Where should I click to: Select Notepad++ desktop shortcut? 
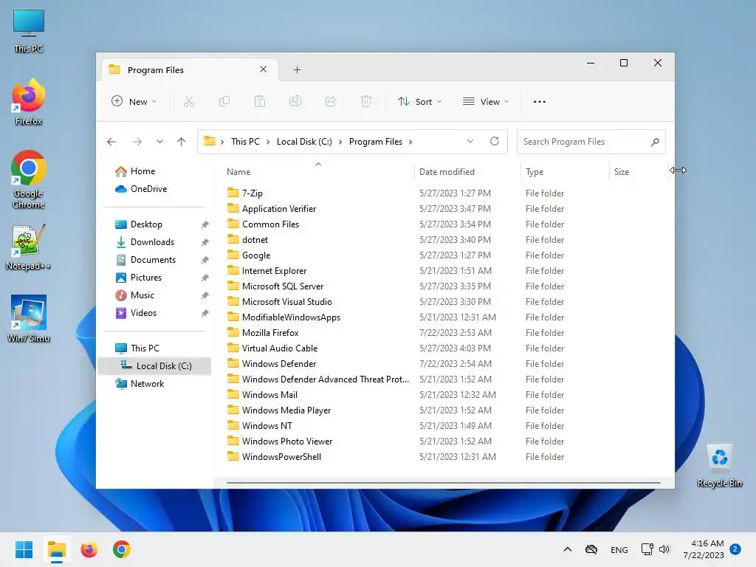coord(29,248)
